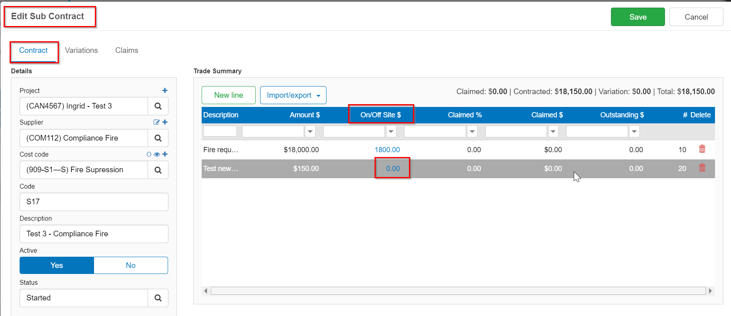Viewport: 731px width, 316px height.
Task: Select row number 20 cell
Action: pyautogui.click(x=682, y=169)
